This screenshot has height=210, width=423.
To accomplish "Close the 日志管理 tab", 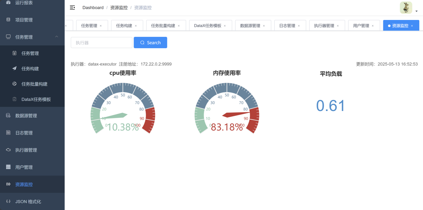I will coord(299,26).
